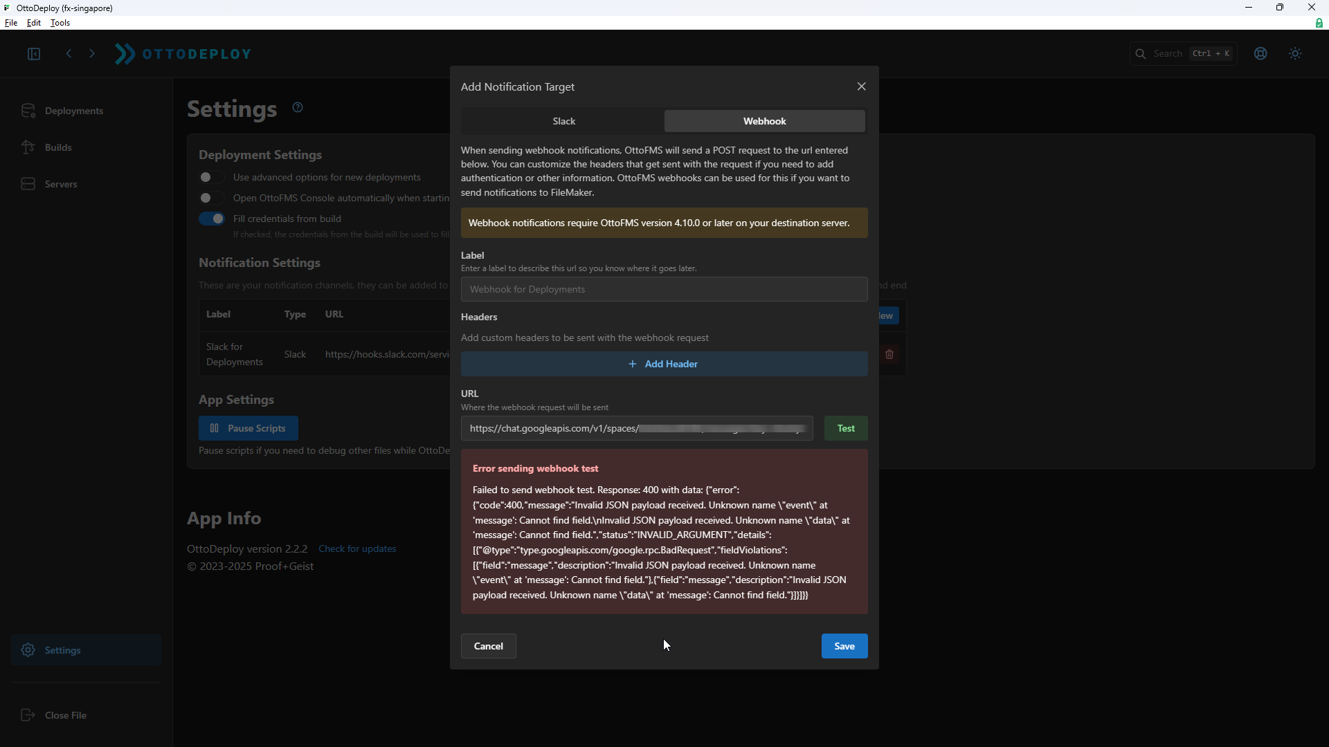Screen dimensions: 1329x747
Task: Click the Type column header
Action: point(295,314)
